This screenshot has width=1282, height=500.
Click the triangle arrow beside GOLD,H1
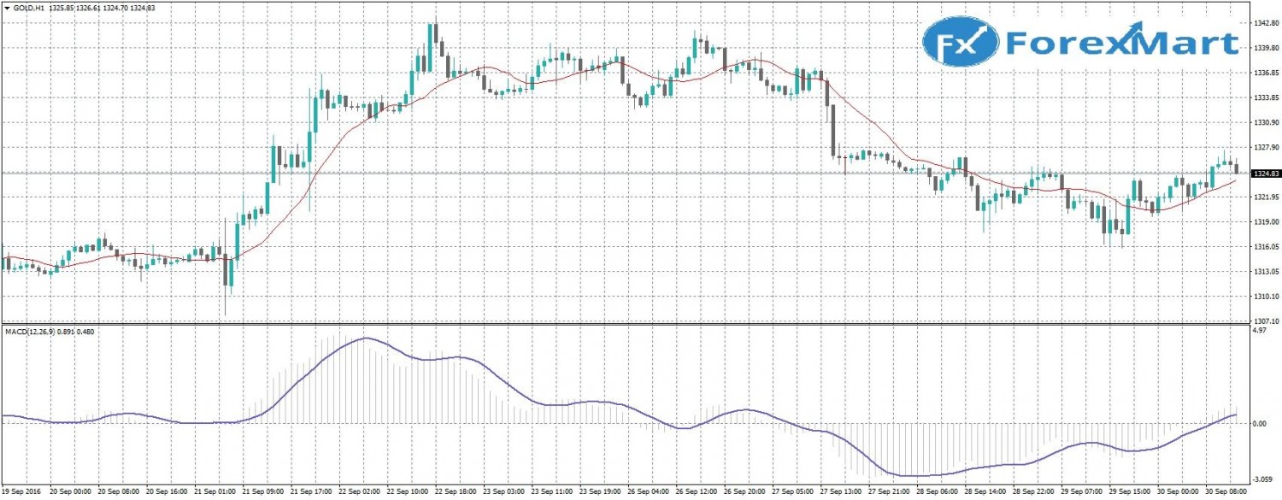(x=5, y=7)
